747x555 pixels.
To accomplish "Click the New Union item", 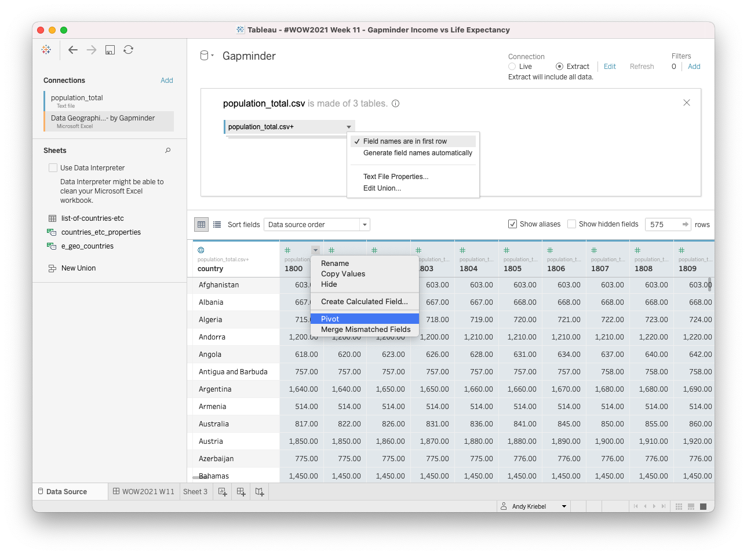I will point(78,268).
